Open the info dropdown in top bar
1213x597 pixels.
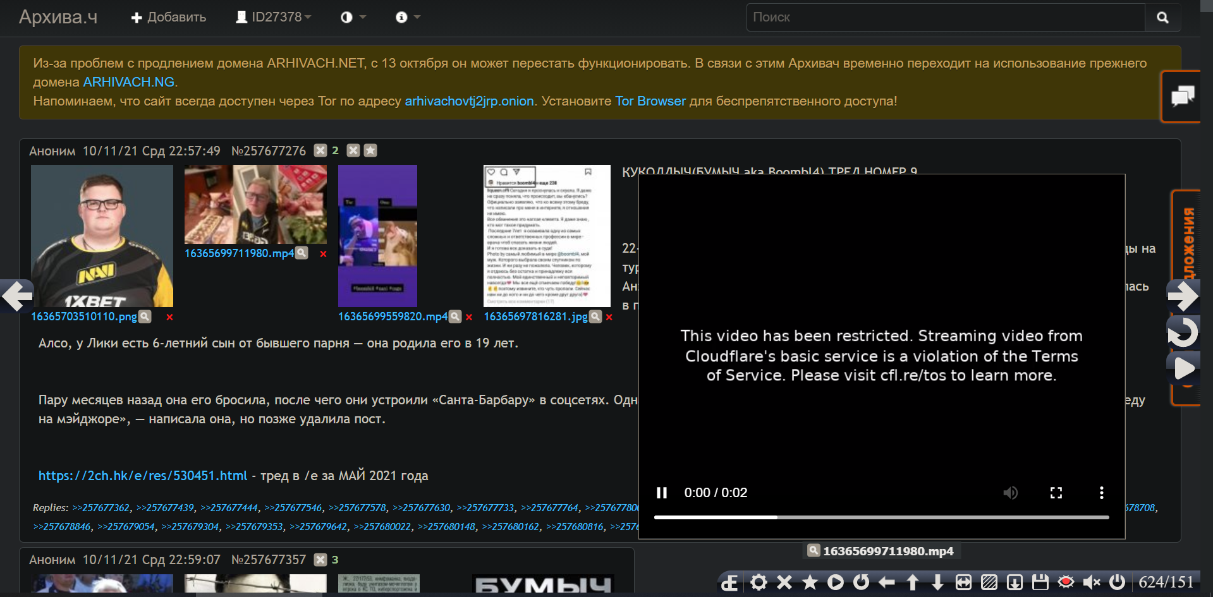click(x=408, y=17)
